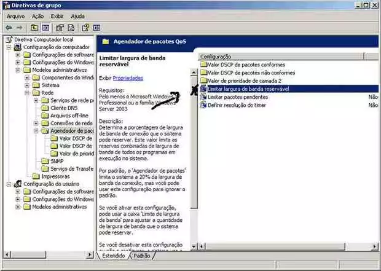This screenshot has width=381, height=271.
Task: Collapse the Agendador de pacotes tree node
Action: pyautogui.click(x=36, y=131)
